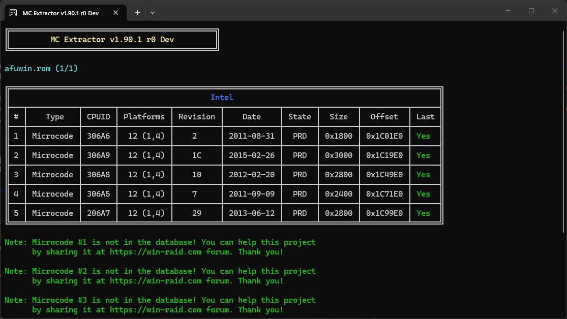Click CPUID value 306A9

pyautogui.click(x=98, y=155)
